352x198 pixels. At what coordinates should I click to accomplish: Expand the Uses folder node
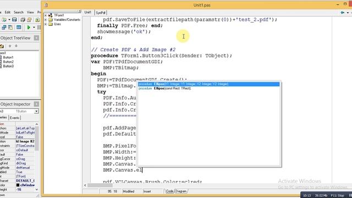click(46, 24)
